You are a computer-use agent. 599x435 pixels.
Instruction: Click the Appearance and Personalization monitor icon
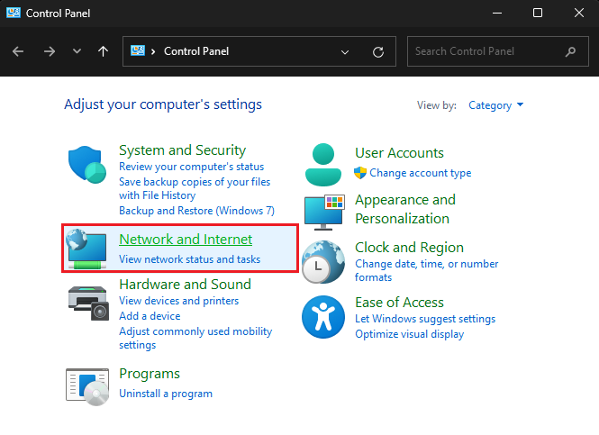point(323,211)
